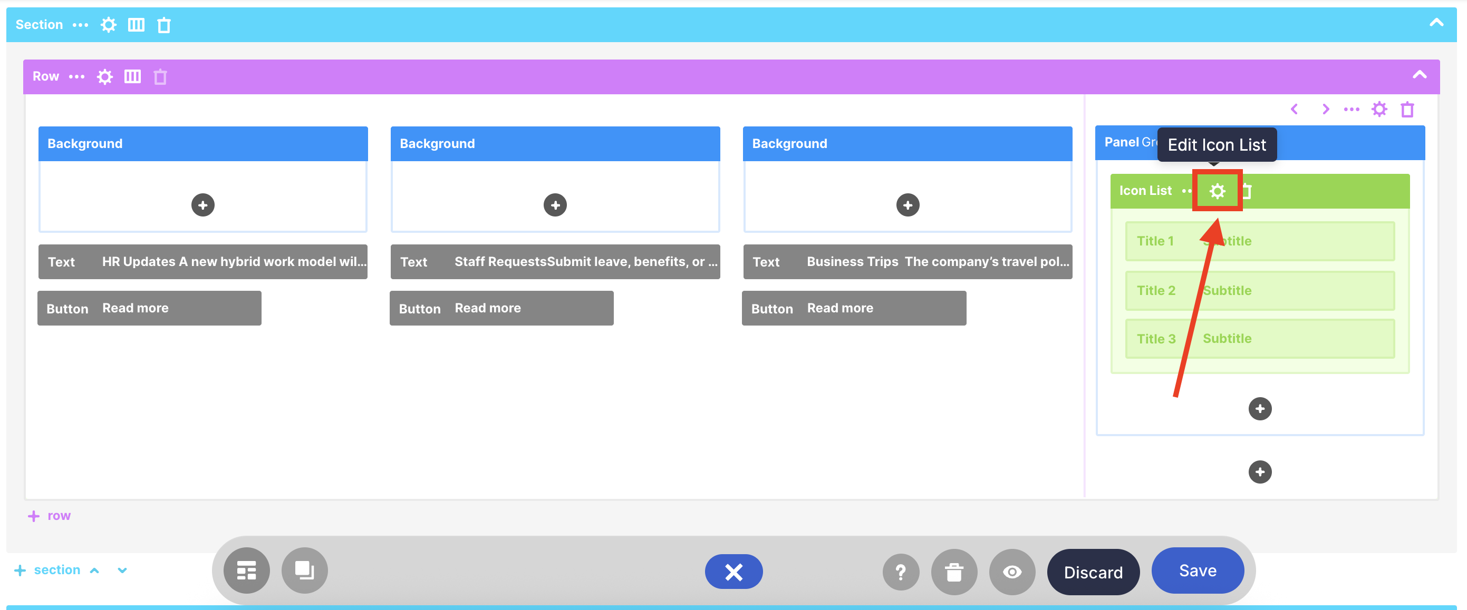This screenshot has height=610, width=1467.
Task: Click the help question mark button
Action: coord(900,572)
